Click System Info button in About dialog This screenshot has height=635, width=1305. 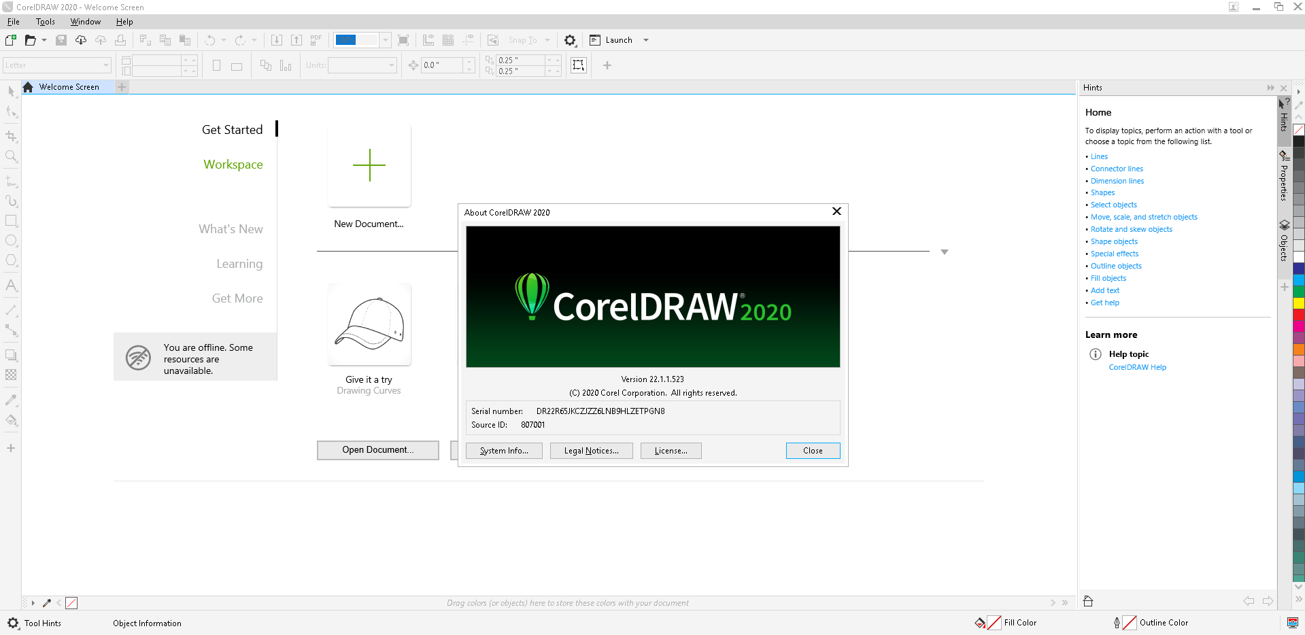click(504, 451)
